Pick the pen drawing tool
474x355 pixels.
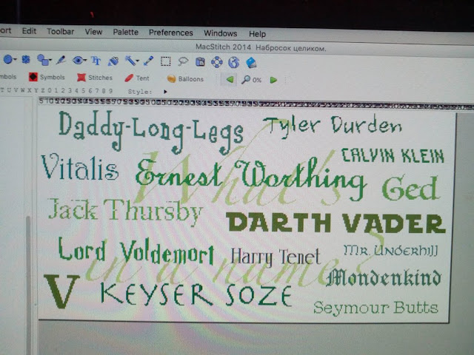pyautogui.click(x=61, y=60)
